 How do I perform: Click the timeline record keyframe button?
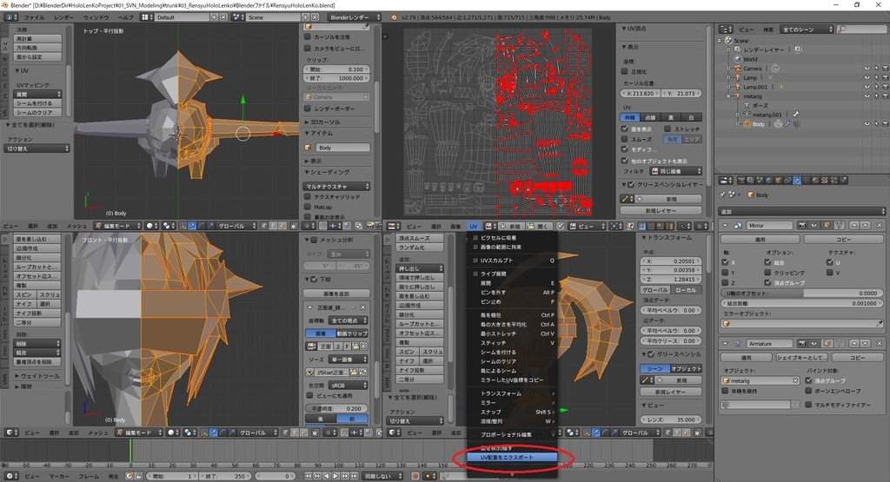coord(415,476)
